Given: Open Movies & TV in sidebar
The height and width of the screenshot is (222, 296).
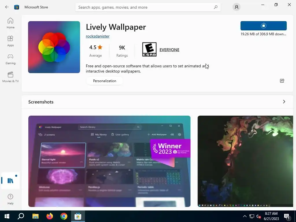Looking at the screenshot, I should pyautogui.click(x=10, y=77).
